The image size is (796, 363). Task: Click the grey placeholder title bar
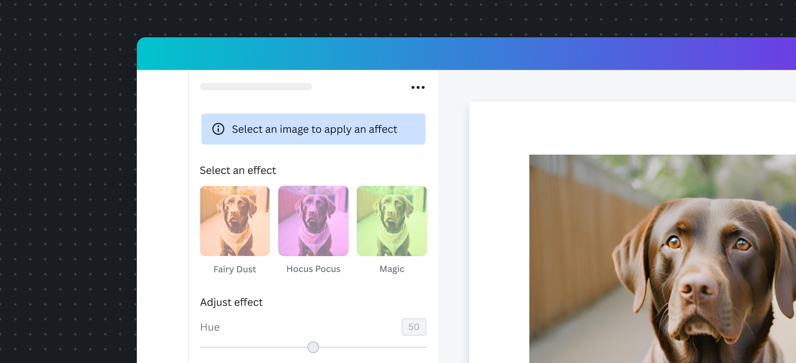point(256,87)
